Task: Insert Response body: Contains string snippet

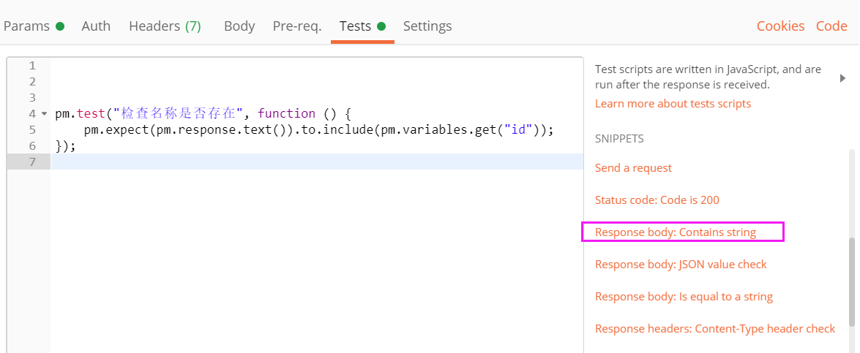Action: pos(675,232)
